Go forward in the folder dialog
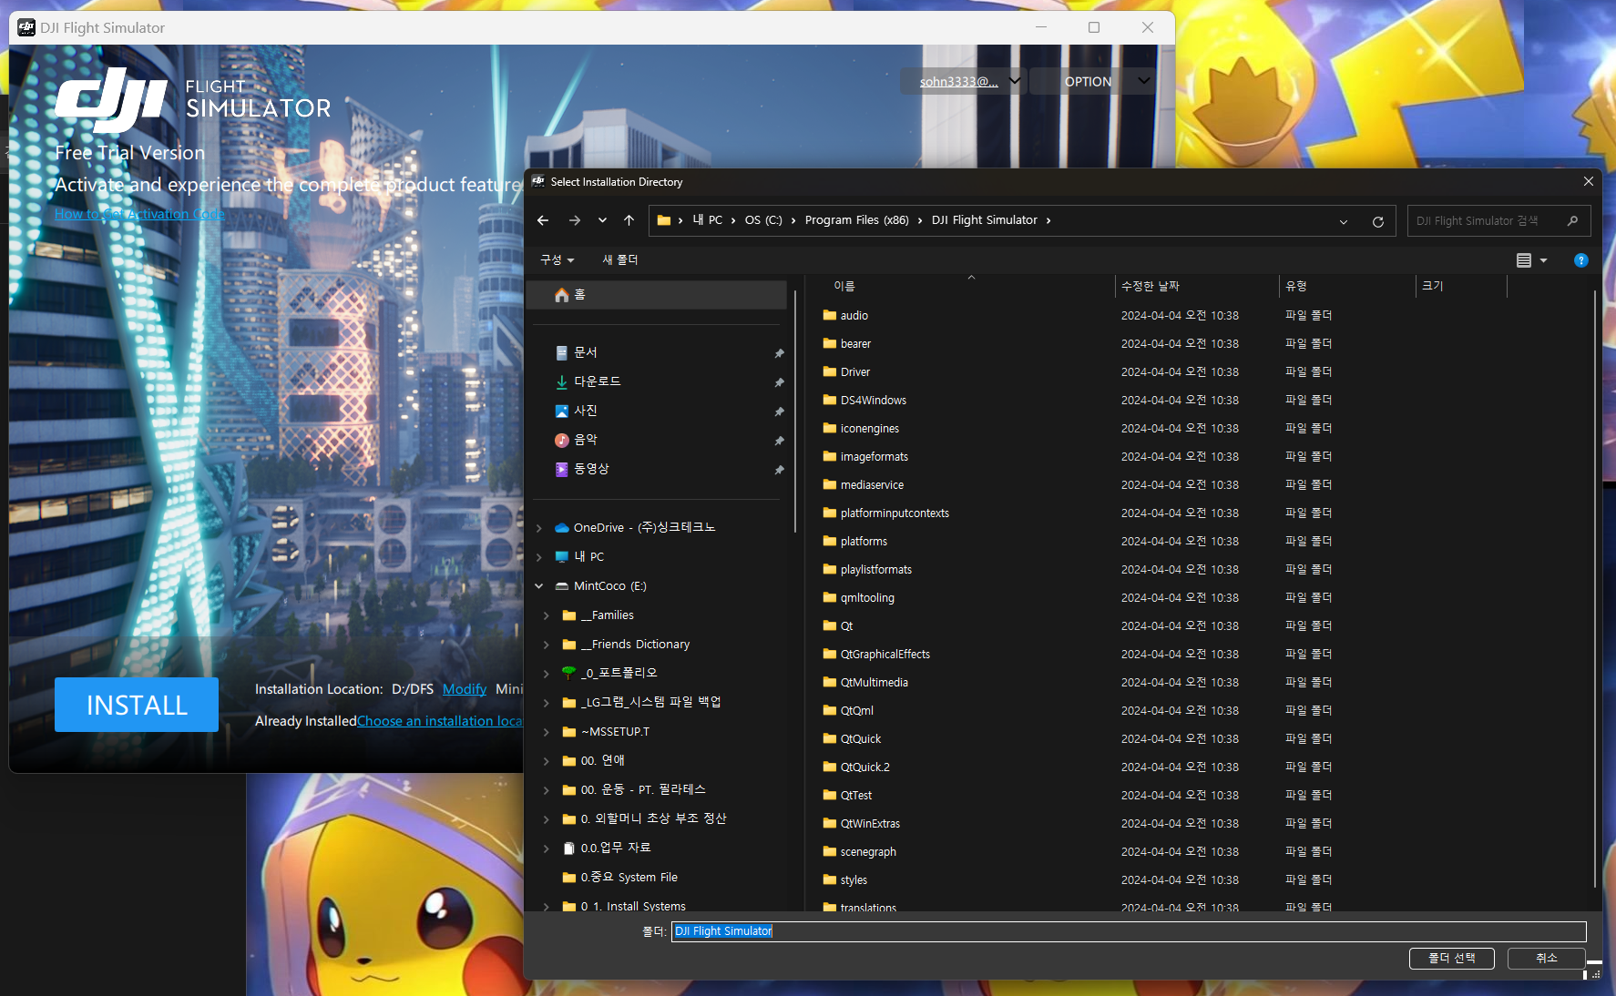 point(574,220)
